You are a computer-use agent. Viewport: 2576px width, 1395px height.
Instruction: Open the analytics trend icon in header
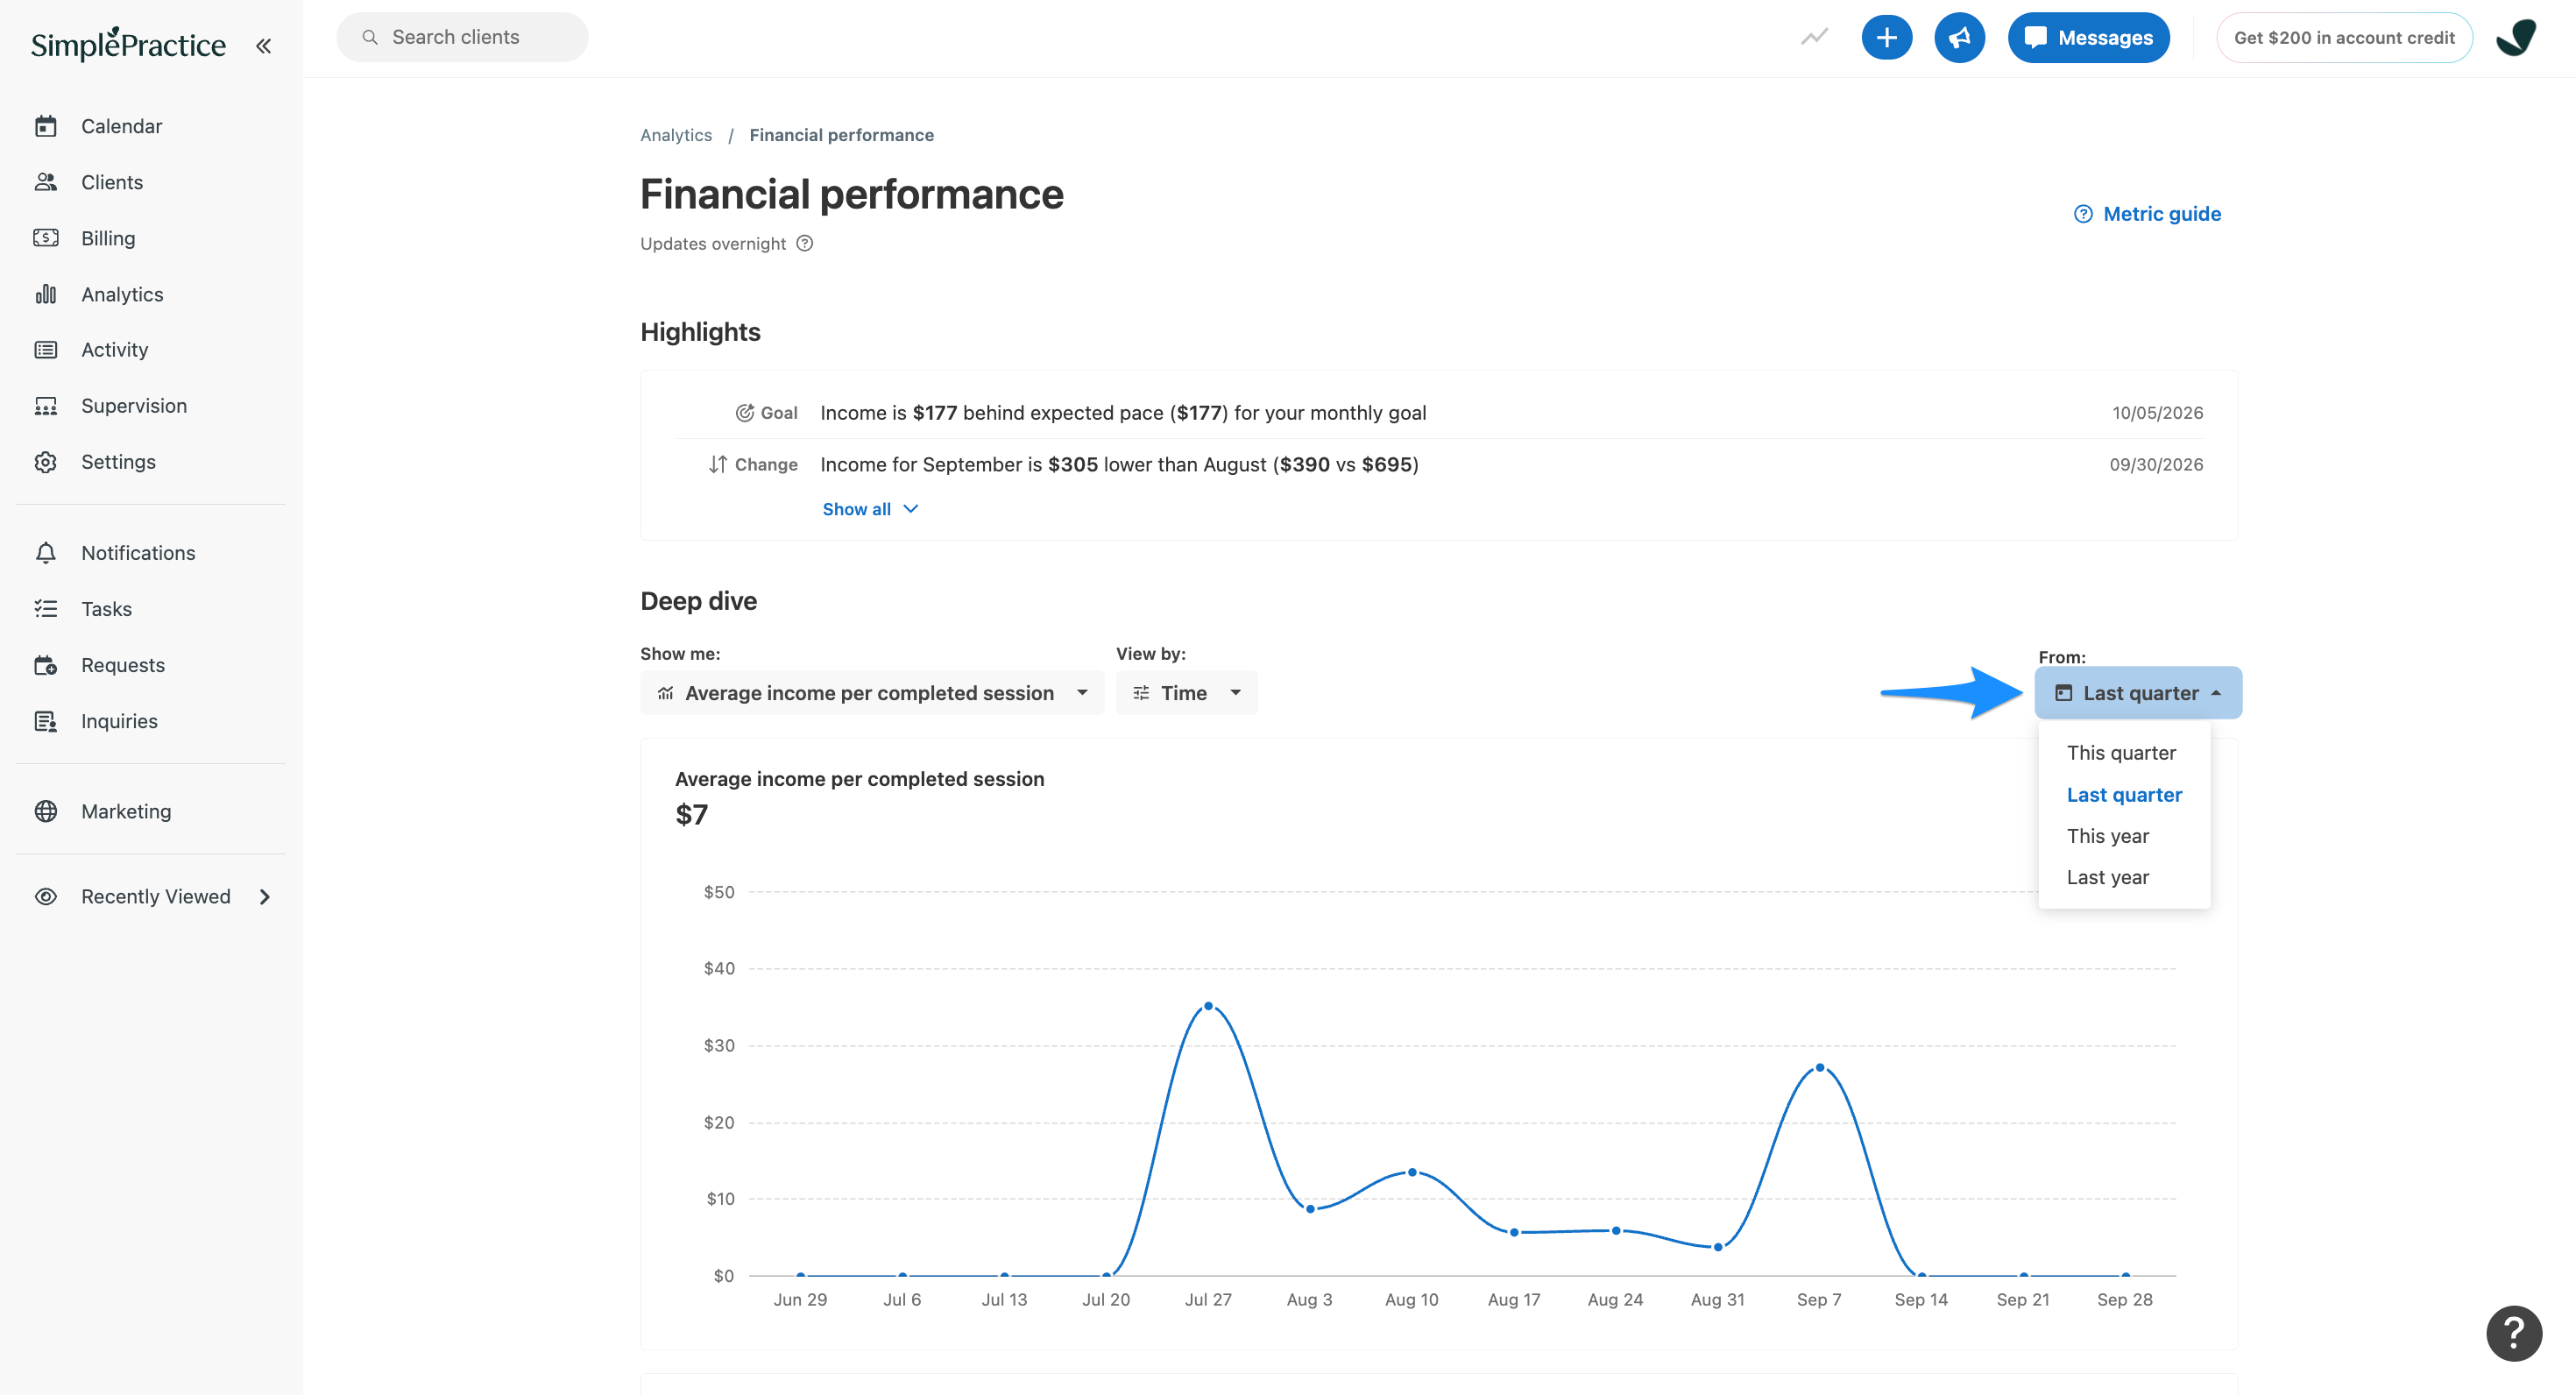[1814, 37]
